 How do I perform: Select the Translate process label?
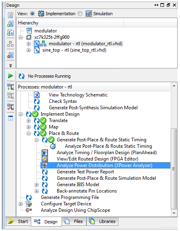(x=58, y=121)
